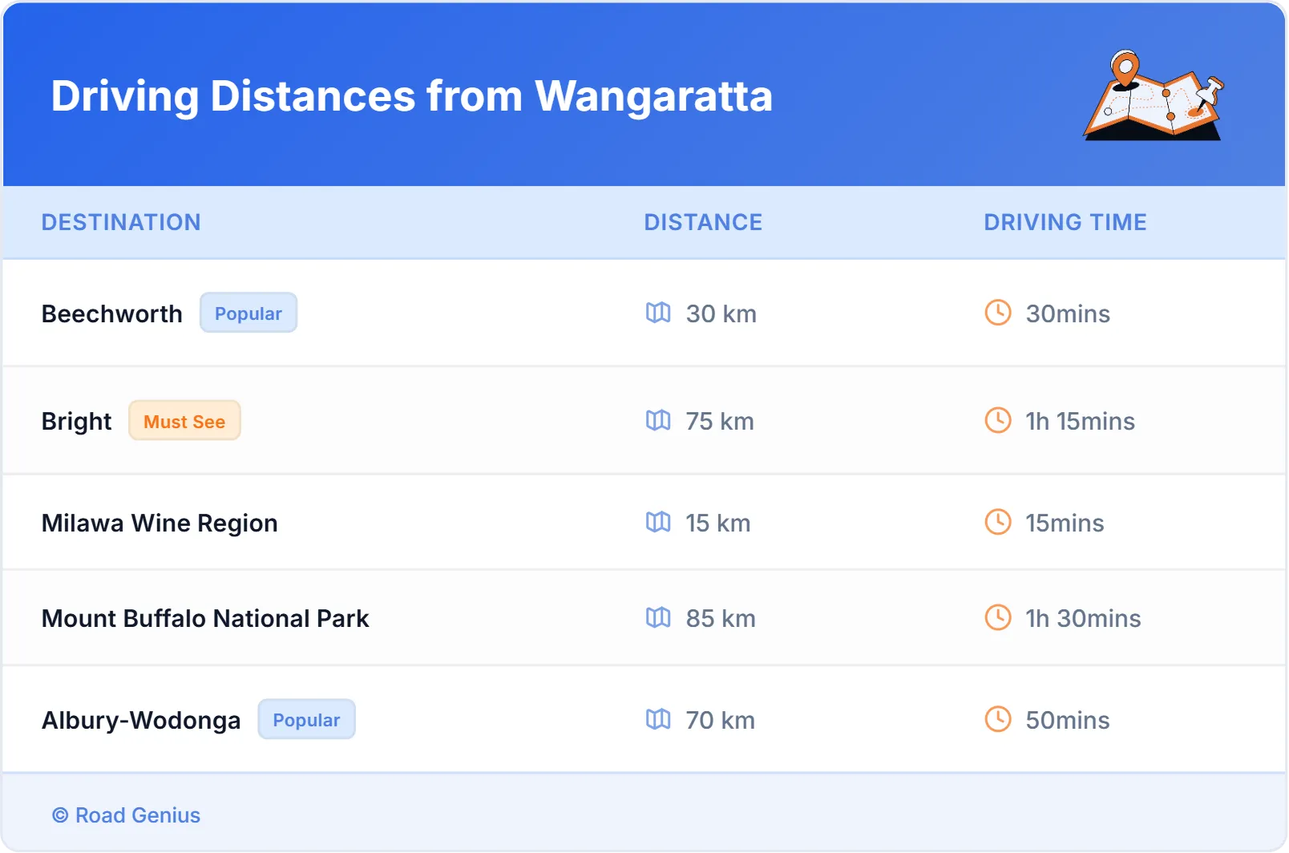Click the map icon beside 85 km
This screenshot has height=853, width=1289.
pos(658,617)
